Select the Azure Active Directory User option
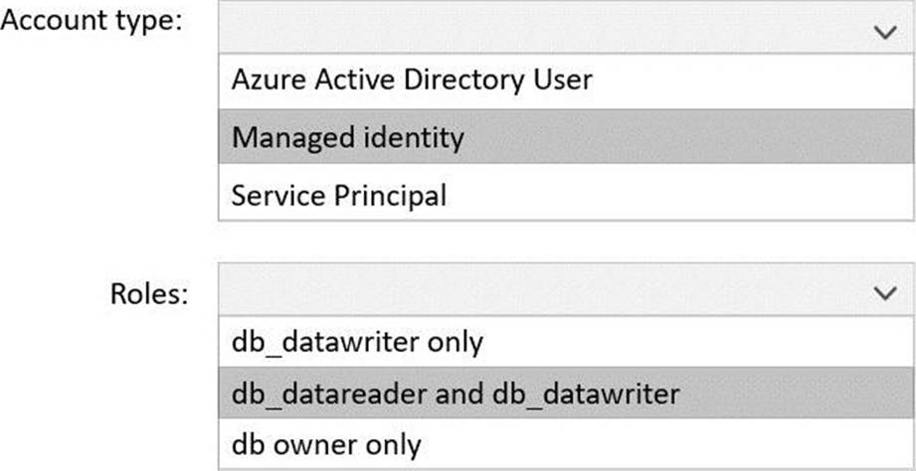 click(x=412, y=80)
